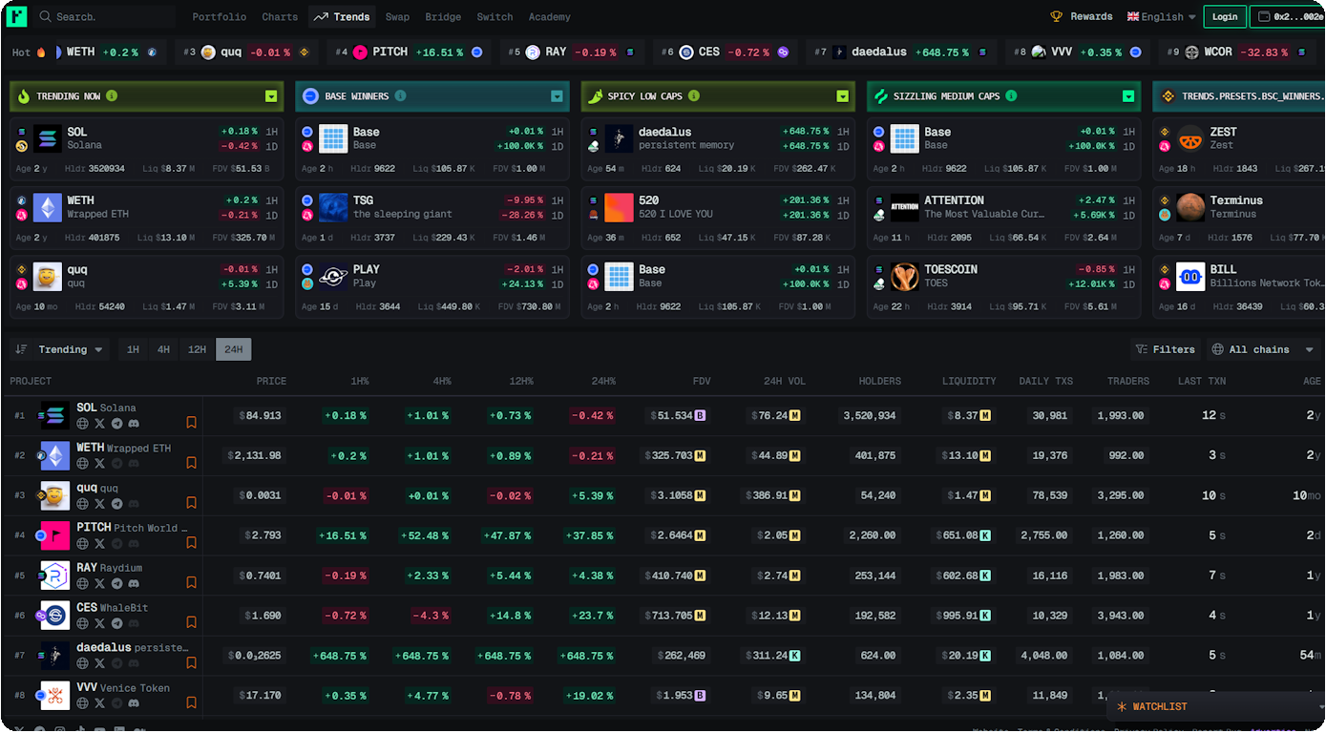The height and width of the screenshot is (733, 1326).
Task: Open the Discord icon in the SOL row
Action: 135,423
